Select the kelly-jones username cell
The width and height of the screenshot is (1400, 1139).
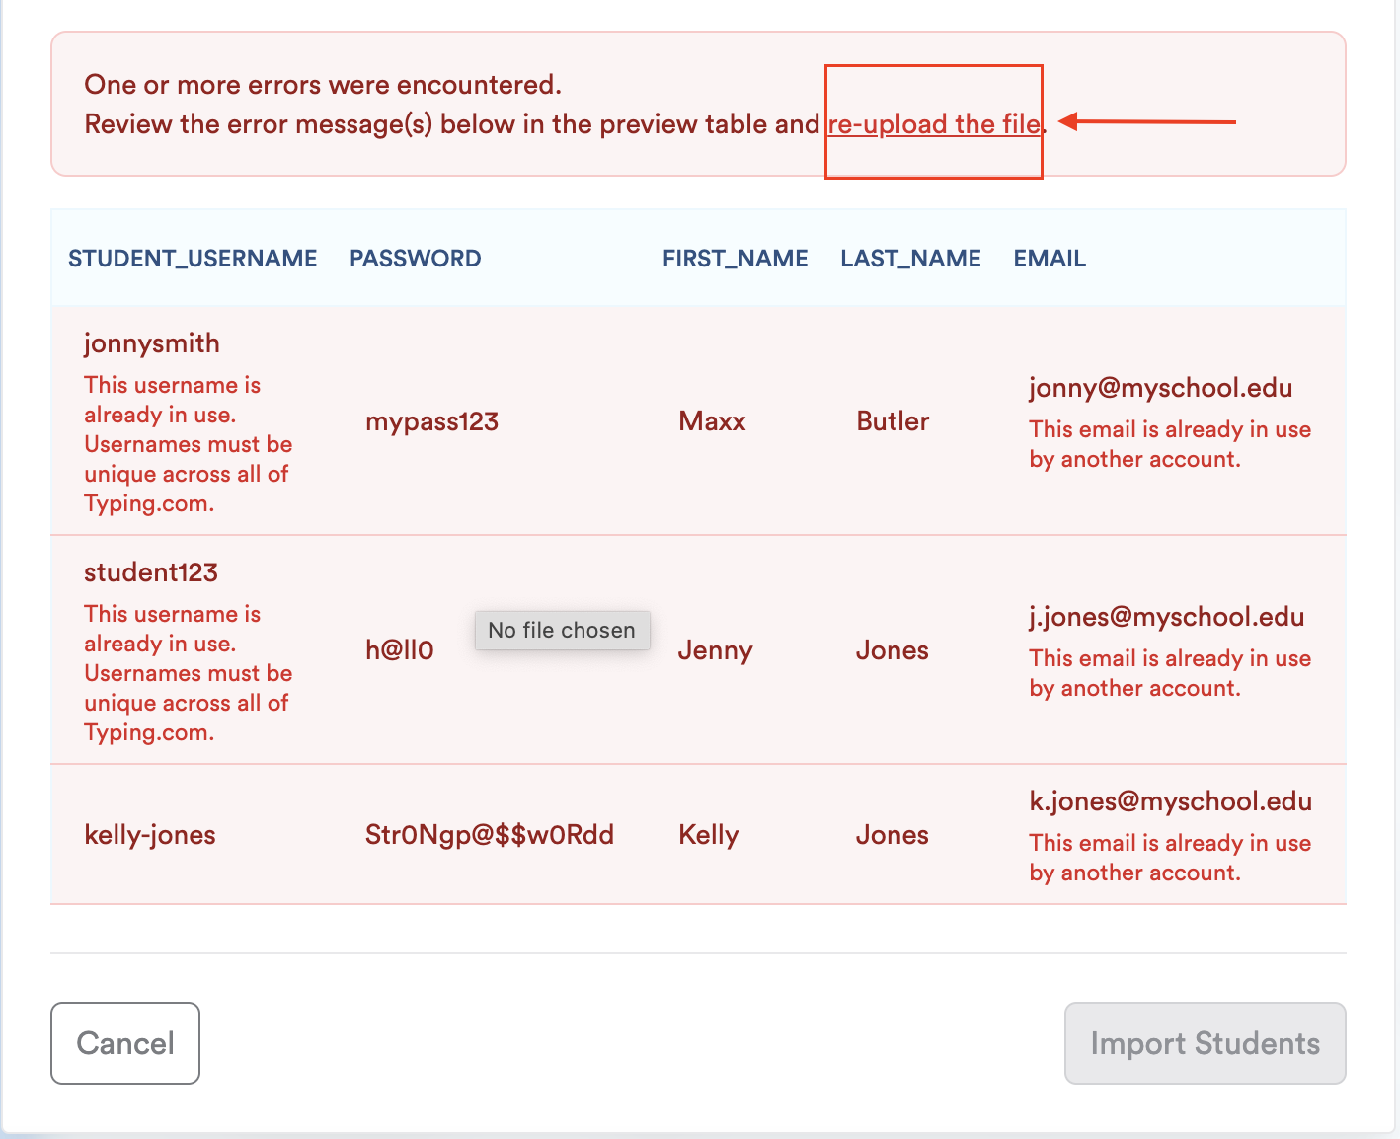[150, 835]
